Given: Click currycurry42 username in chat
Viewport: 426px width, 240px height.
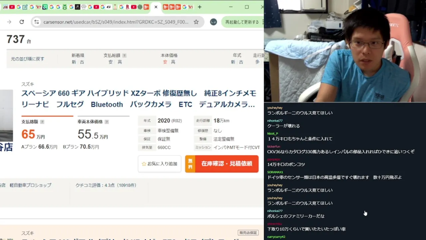Looking at the screenshot, I should click(x=276, y=237).
